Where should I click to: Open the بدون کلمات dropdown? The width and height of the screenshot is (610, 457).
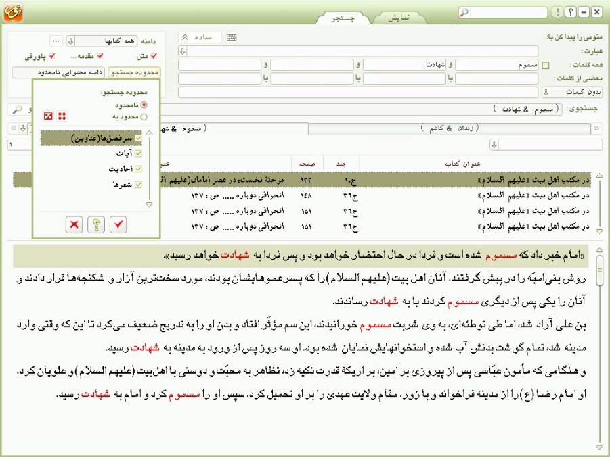pyautogui.click(x=546, y=92)
